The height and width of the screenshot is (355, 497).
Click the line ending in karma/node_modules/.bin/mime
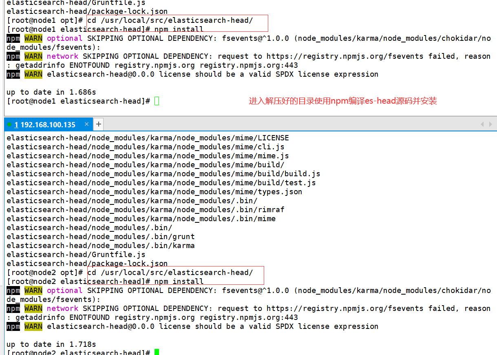coord(141,219)
